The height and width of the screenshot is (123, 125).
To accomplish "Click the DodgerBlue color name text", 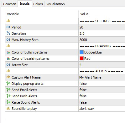I will [x=93, y=52].
